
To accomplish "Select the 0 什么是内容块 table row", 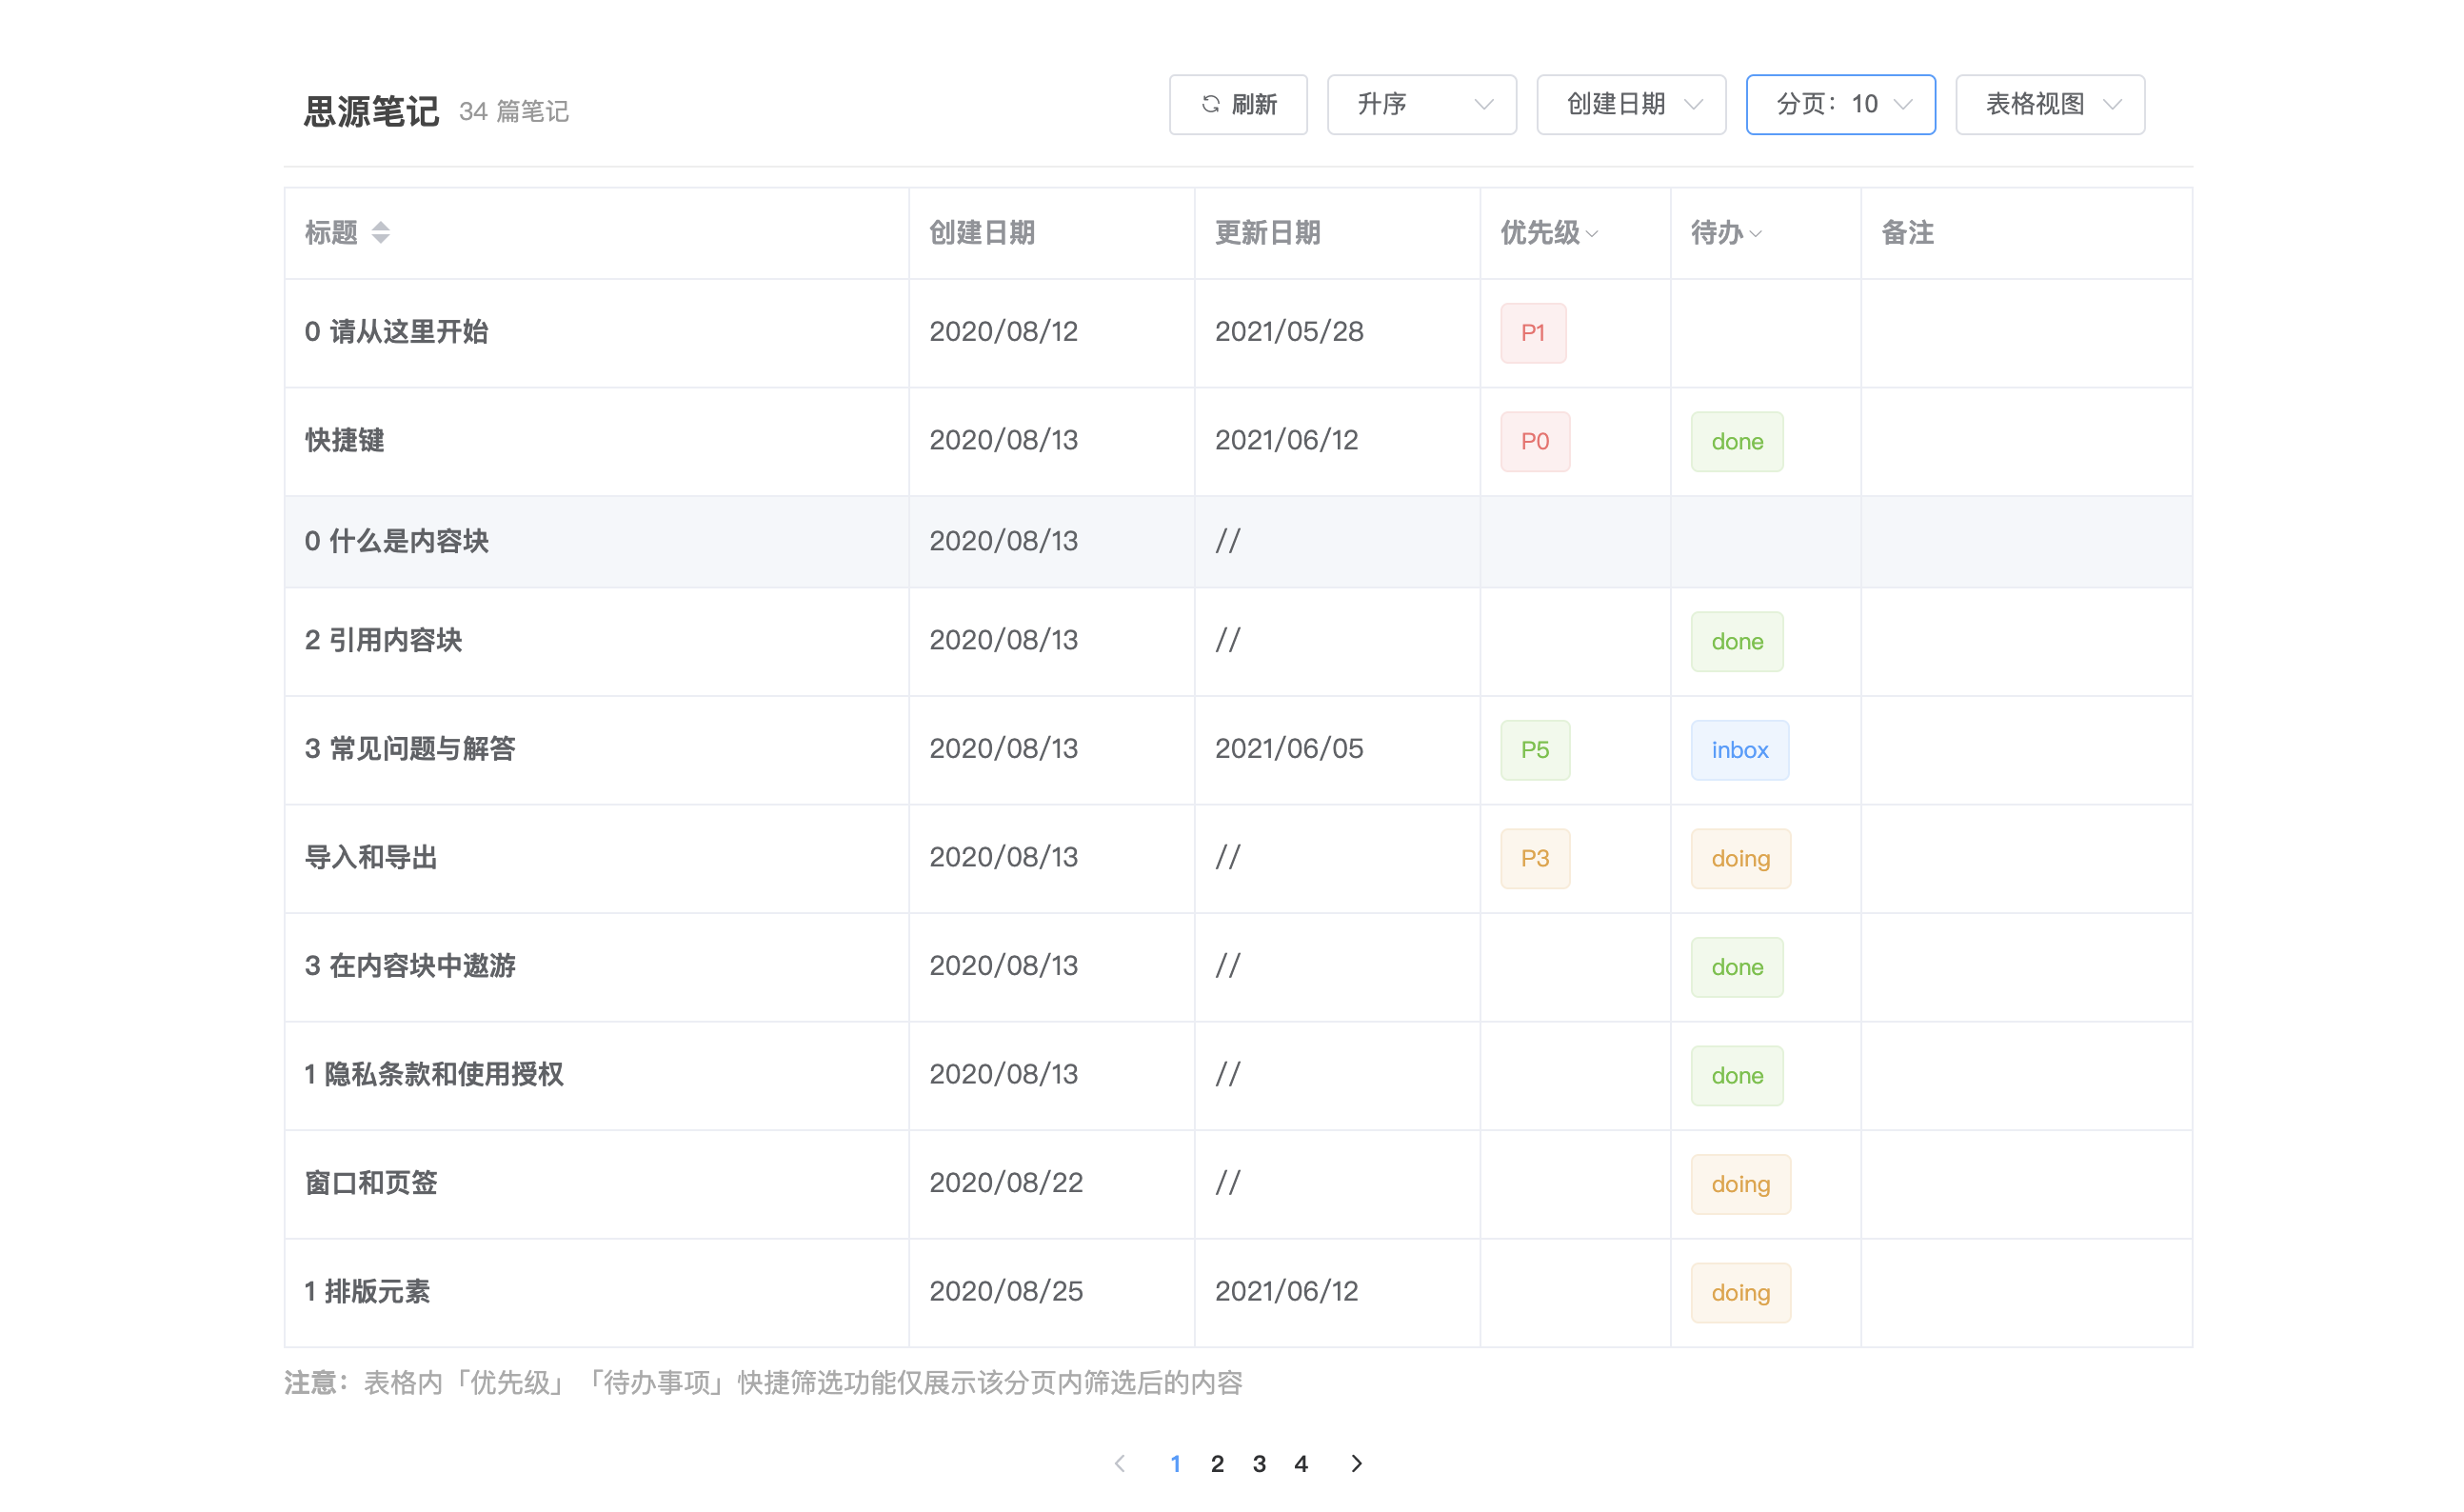I will pos(396,541).
